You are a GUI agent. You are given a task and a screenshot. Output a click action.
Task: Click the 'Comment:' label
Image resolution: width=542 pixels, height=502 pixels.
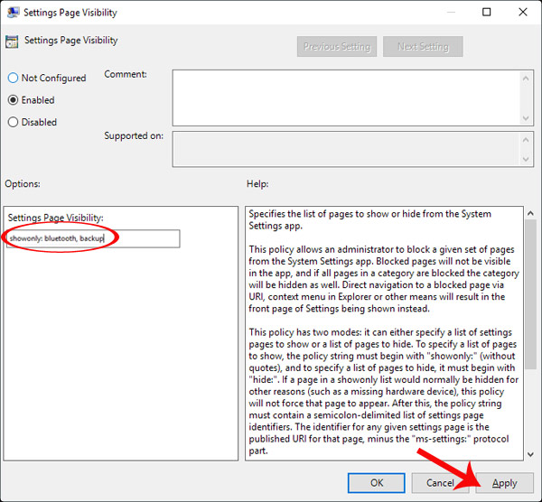click(x=126, y=74)
